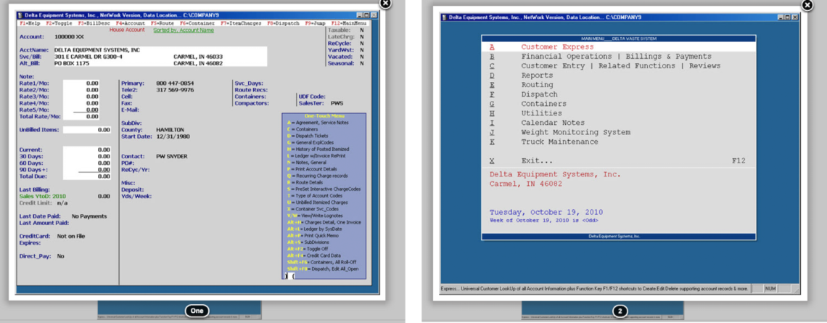This screenshot has width=827, height=323.
Task: Click the app icon in right window title bar
Action: point(445,17)
